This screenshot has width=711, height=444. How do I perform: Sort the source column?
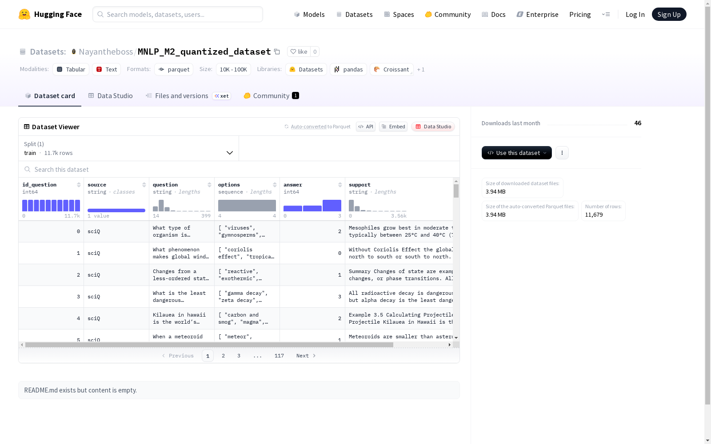[144, 185]
